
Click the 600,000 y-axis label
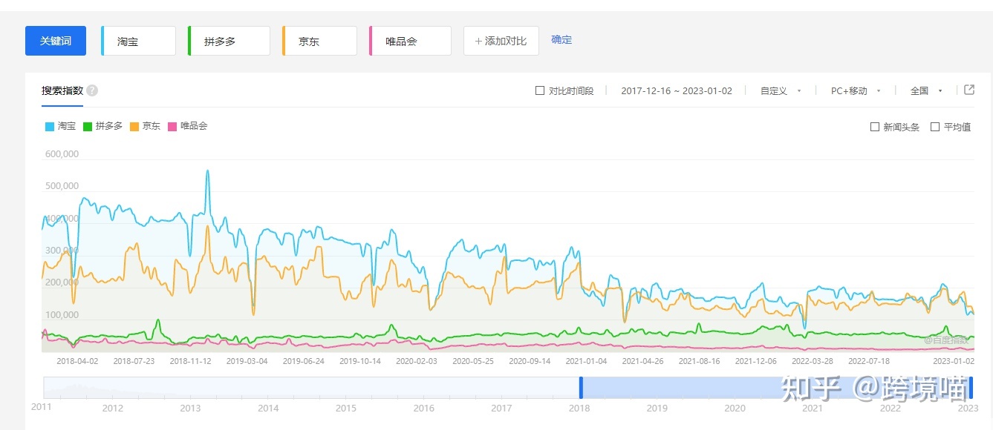[62, 154]
